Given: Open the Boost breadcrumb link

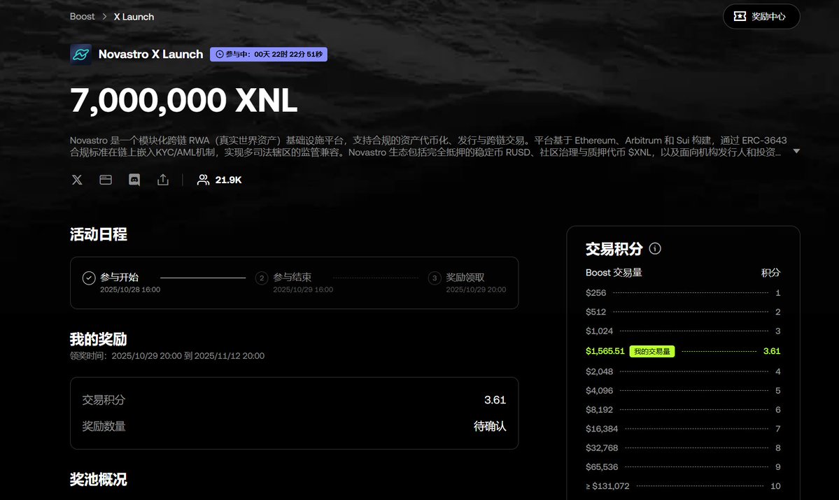Looking at the screenshot, I should click(x=82, y=17).
